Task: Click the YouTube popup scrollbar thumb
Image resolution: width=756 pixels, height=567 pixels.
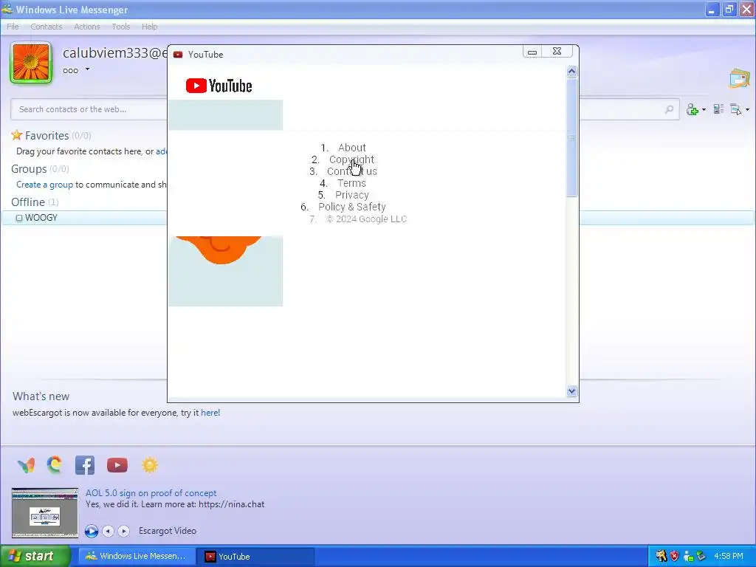Action: point(572,137)
